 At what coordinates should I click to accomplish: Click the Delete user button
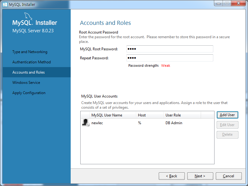tap(227, 135)
